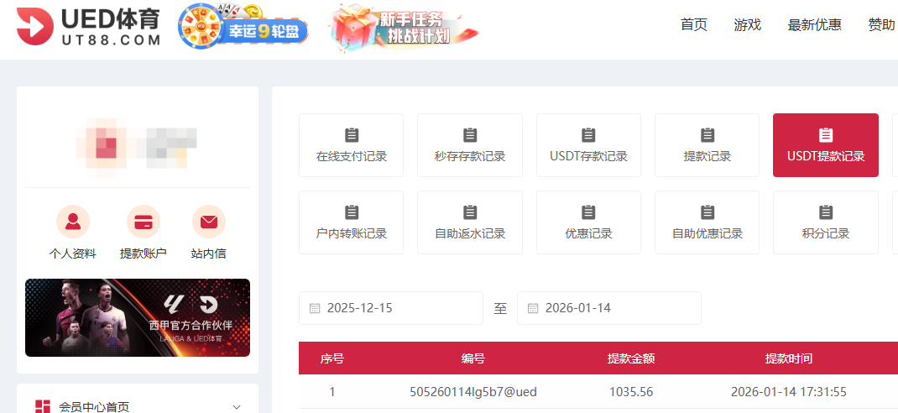
Task: Open the USDT存款记录 tab
Action: click(x=588, y=145)
